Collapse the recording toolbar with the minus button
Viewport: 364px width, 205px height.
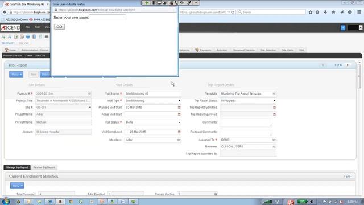(196, 3)
